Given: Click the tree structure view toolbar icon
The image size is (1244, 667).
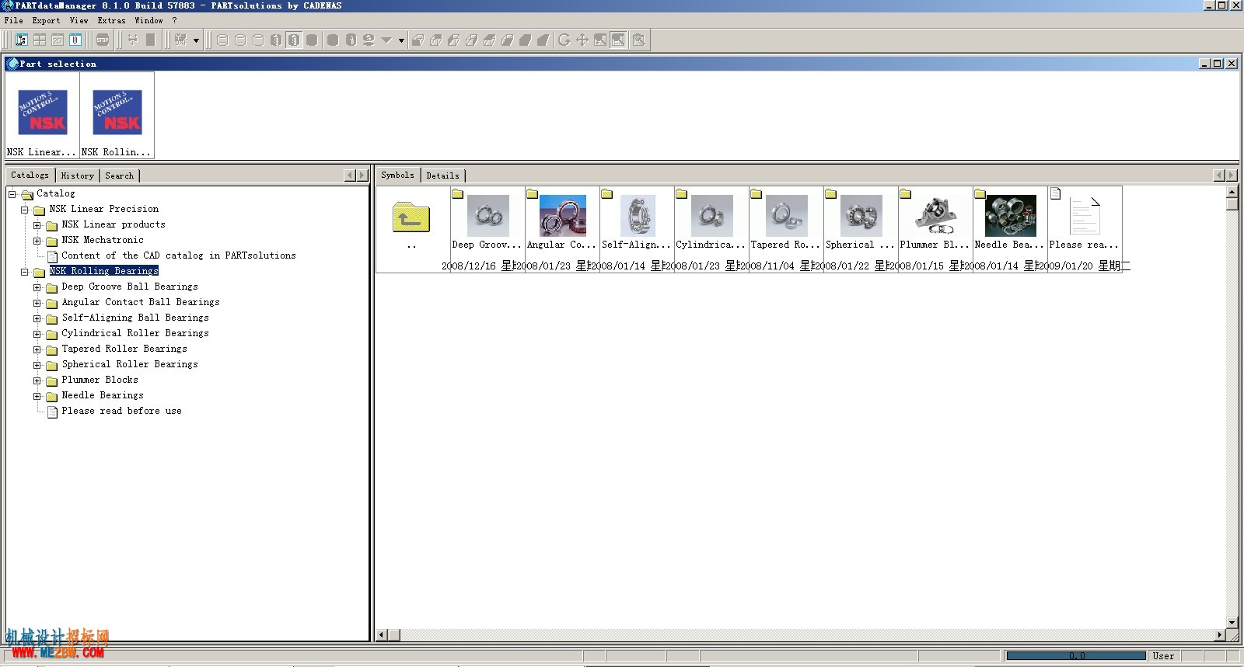Looking at the screenshot, I should click(x=21, y=40).
